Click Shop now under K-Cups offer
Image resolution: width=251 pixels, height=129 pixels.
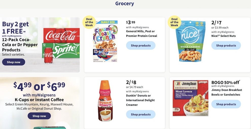pyautogui.click(x=39, y=116)
